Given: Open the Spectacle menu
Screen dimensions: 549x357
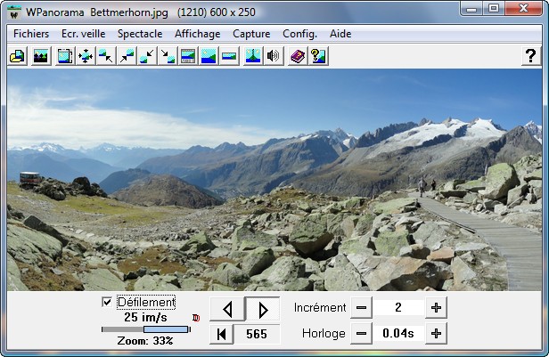Looking at the screenshot, I should pos(140,34).
